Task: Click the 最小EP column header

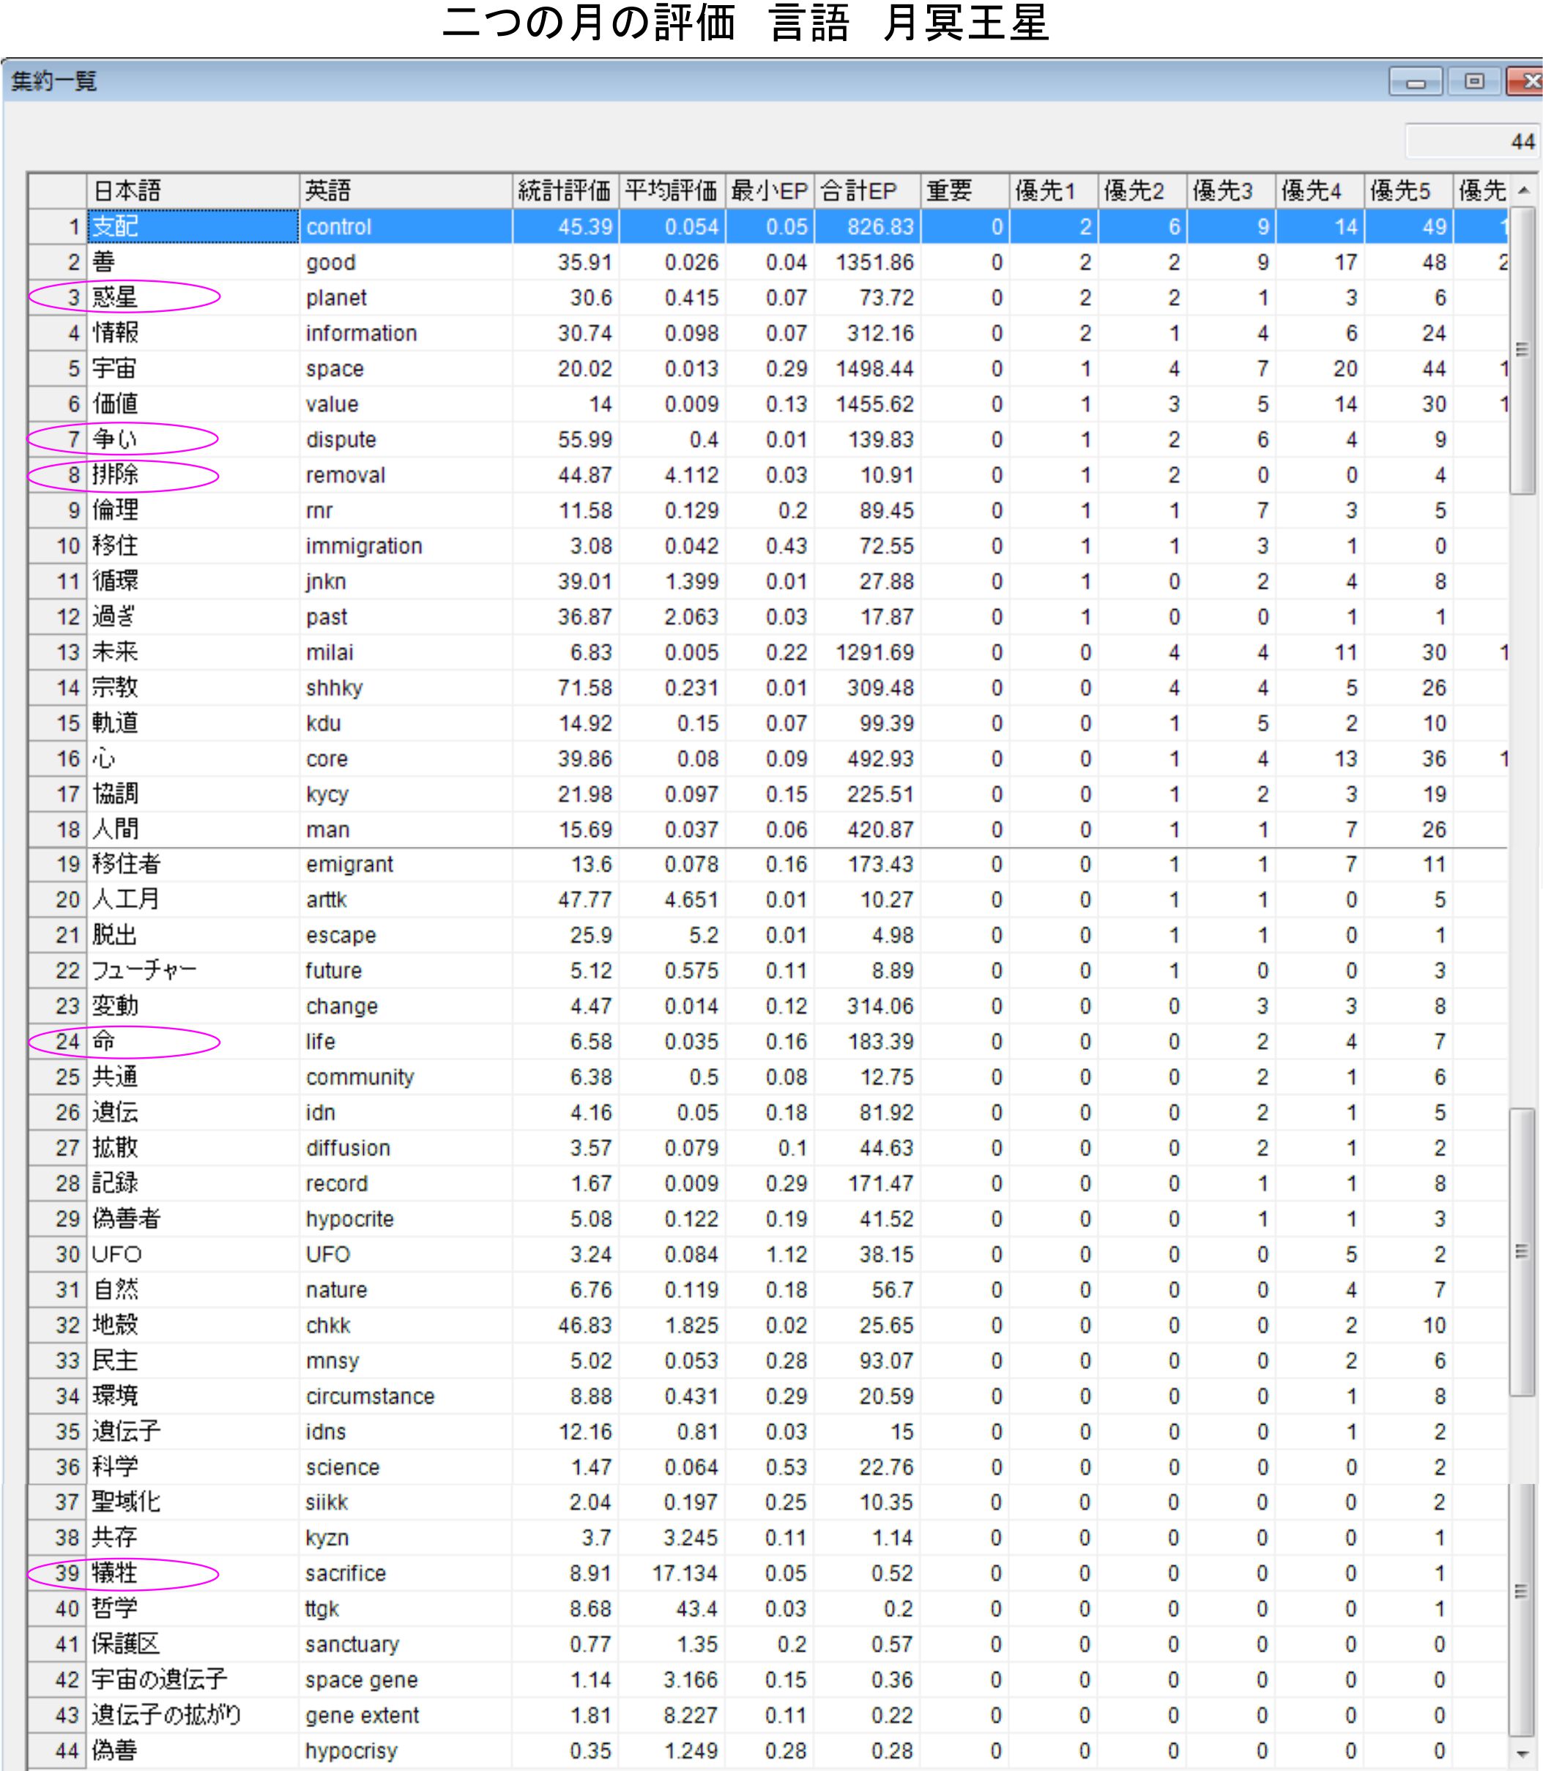Action: coord(769,190)
